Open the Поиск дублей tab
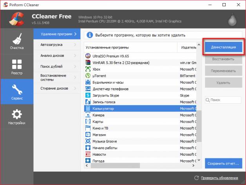Screen dimensions: 246x185 (x=57, y=66)
